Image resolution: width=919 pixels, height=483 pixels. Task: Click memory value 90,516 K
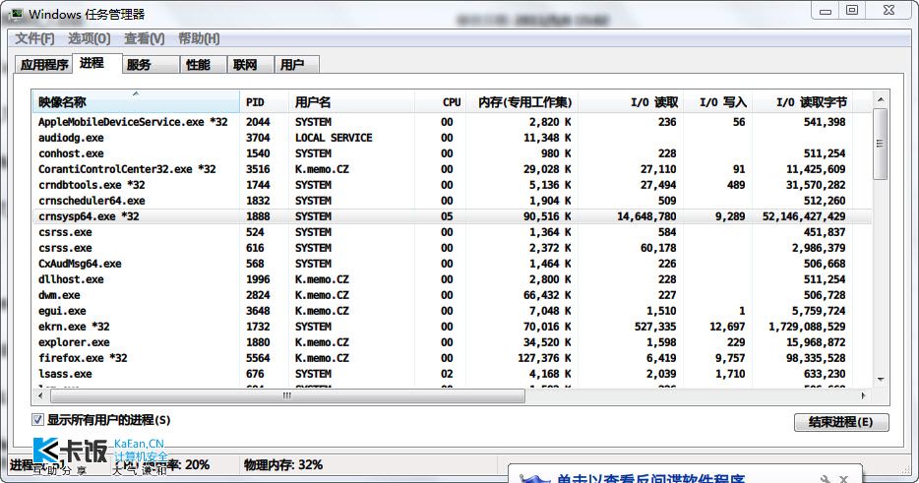(547, 216)
